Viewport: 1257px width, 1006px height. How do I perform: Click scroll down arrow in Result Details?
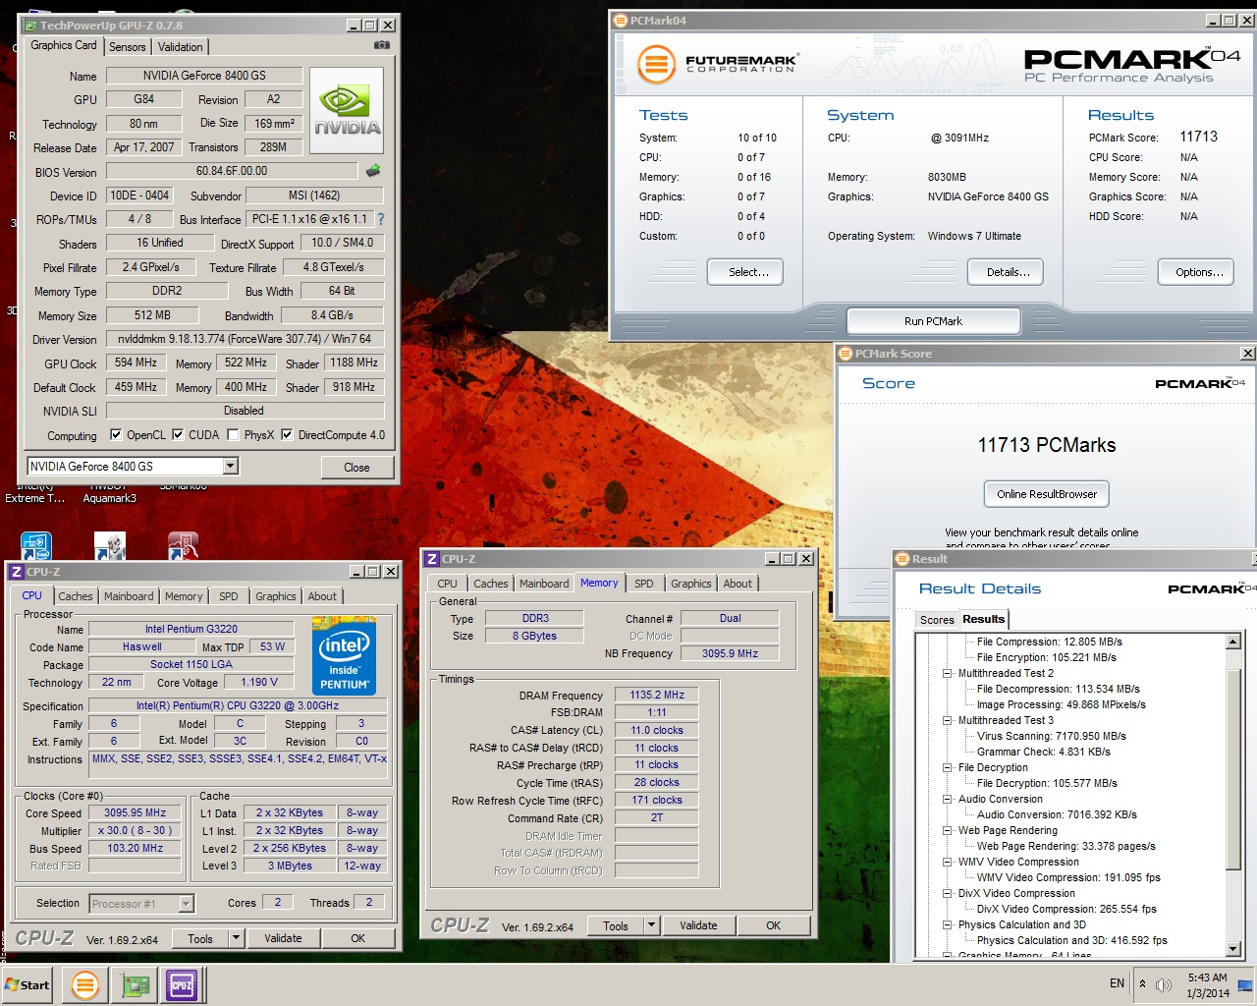click(1234, 949)
